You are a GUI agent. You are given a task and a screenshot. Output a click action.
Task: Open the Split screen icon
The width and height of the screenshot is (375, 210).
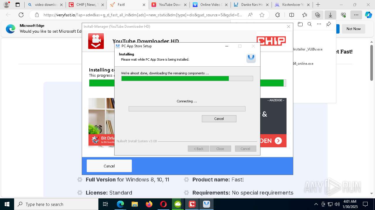292,15
